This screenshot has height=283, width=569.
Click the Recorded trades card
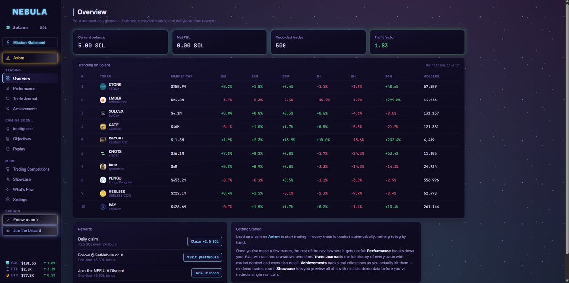coord(318,42)
